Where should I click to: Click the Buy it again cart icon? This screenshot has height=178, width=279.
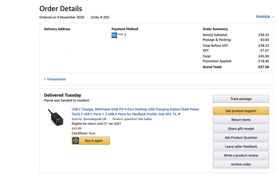(x=76, y=141)
